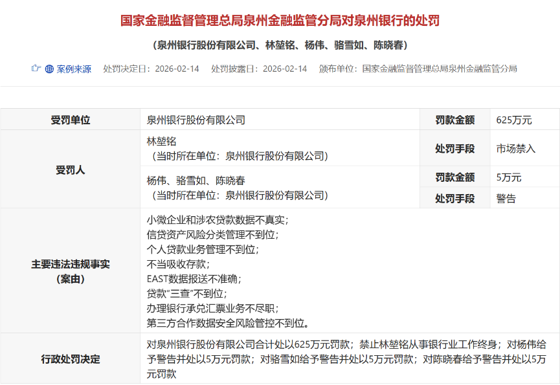Click the name 林堃铭 in the table
560x385 pixels.
click(161, 141)
